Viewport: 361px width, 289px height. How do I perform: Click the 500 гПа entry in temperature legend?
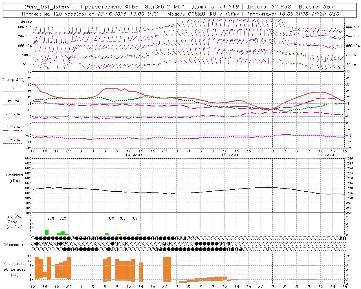[x=13, y=140]
